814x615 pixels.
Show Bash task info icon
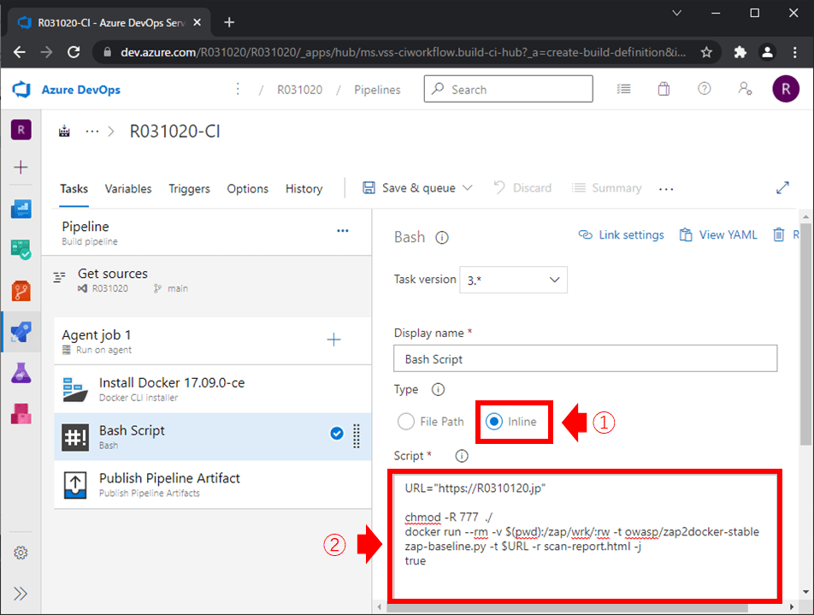[442, 238]
